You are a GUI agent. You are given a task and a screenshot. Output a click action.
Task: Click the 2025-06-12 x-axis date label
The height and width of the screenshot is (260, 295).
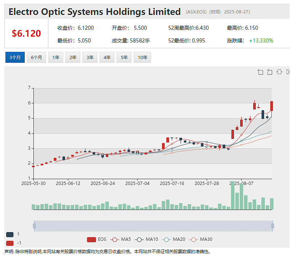(x=68, y=183)
